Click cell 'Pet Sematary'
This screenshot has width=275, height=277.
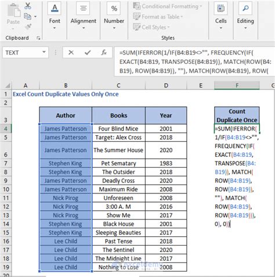click(118, 163)
